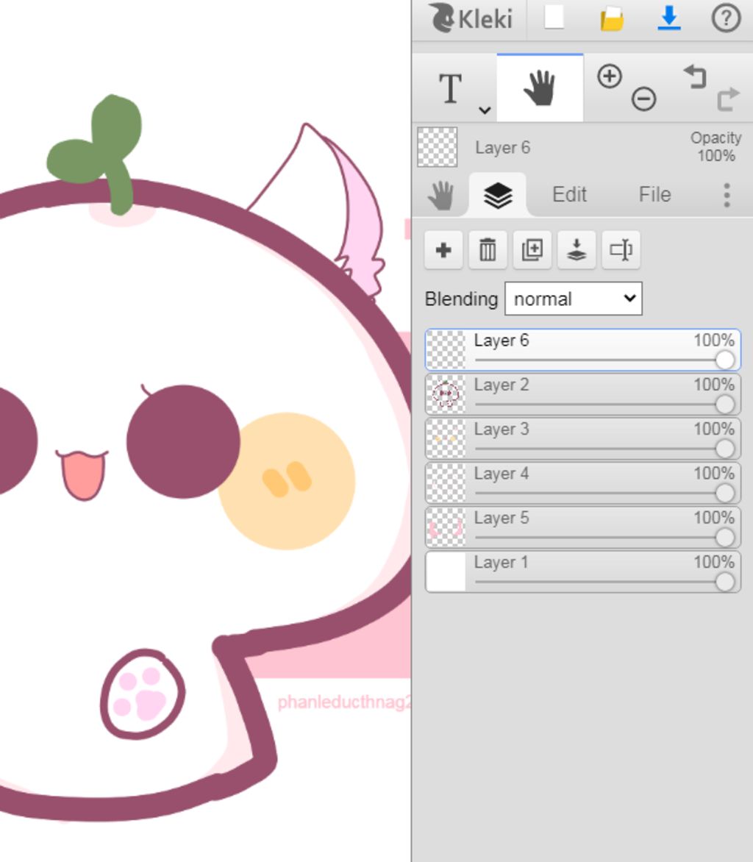
Task: Open help via question mark icon
Action: (726, 18)
